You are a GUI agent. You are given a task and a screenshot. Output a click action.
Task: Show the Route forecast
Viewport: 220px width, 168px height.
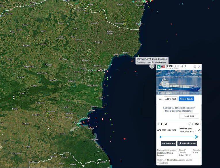point(187,143)
